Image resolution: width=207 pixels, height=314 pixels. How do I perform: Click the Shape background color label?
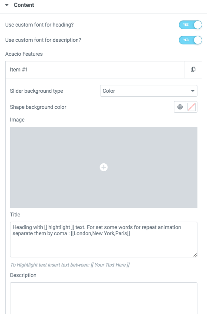38,107
